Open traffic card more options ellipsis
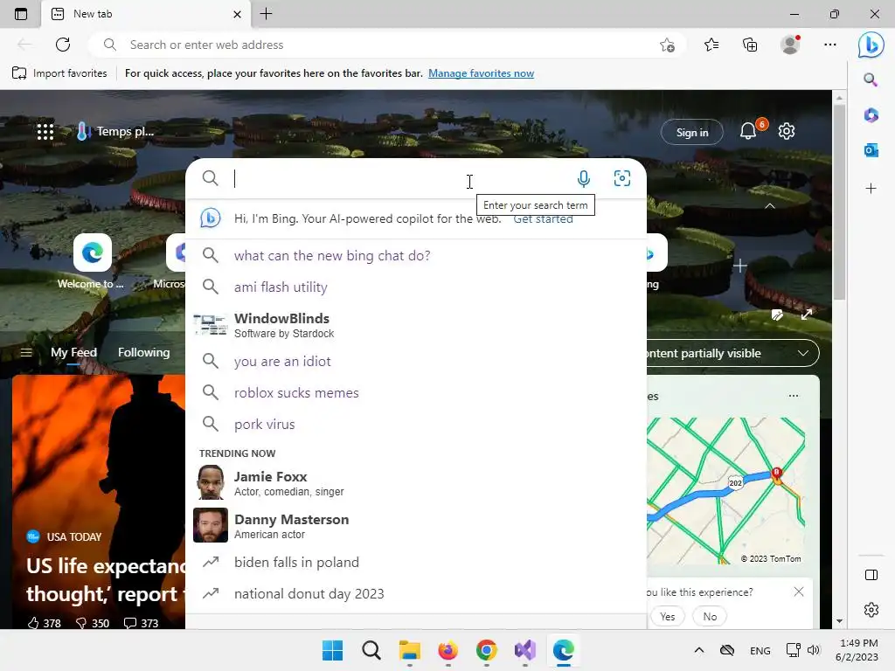Viewport: 895px width, 671px height. (x=794, y=396)
